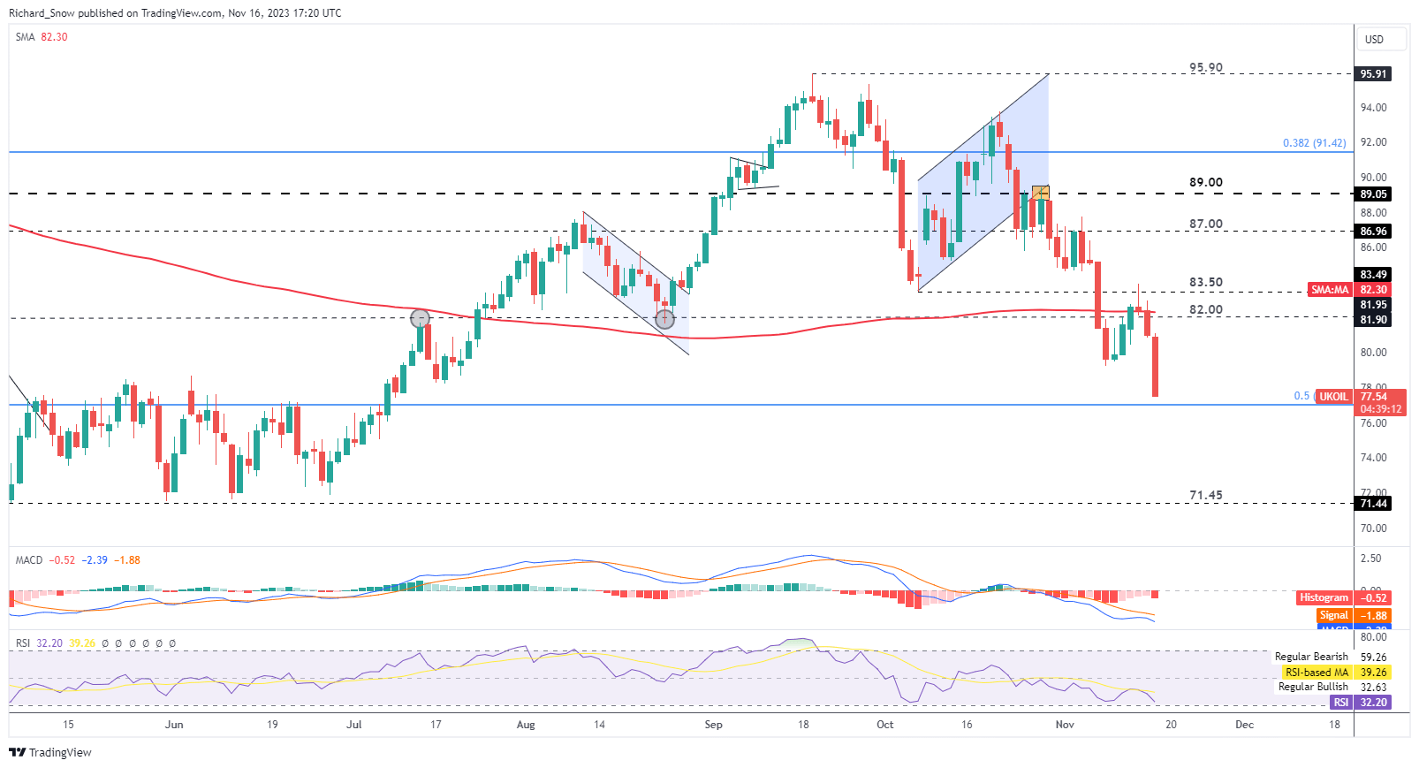Click the 94.00 price scale tick
The image size is (1419, 768).
point(1373,108)
